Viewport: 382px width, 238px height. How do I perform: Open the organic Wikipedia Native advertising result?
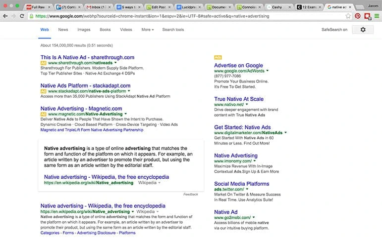click(103, 206)
